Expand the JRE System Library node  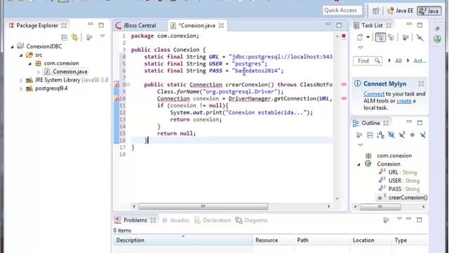[x=21, y=81]
